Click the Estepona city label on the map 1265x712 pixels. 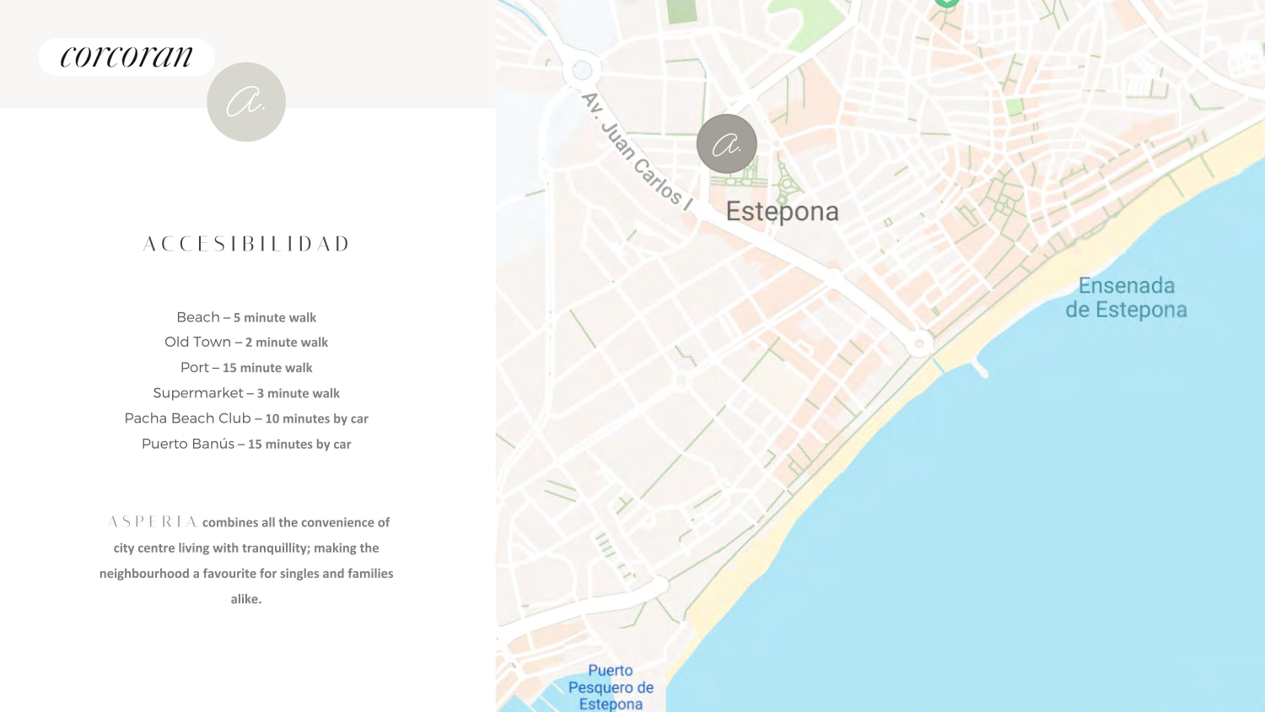[x=782, y=211]
